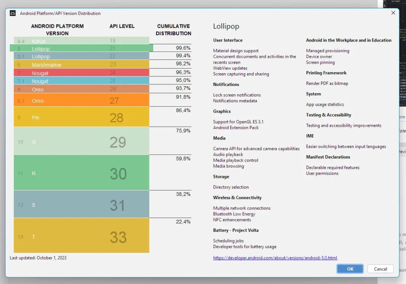
Task: Select the Nougat 7.1 row, API 25
Action: 81,81
